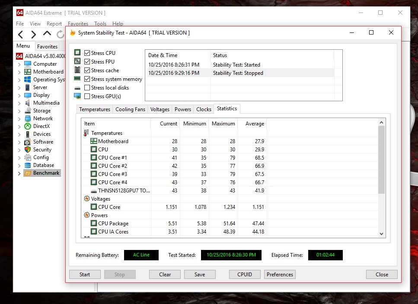Switch to the Powers tab
This screenshot has height=304, width=418.
click(x=182, y=109)
